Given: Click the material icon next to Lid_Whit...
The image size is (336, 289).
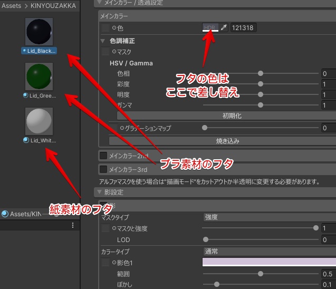Looking at the screenshot, I should click(26, 140).
